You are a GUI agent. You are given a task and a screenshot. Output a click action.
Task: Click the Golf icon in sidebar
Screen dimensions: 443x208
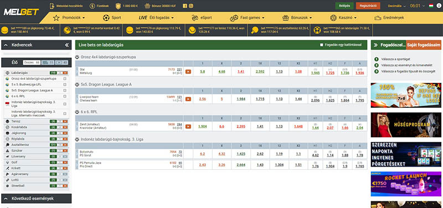7,162
